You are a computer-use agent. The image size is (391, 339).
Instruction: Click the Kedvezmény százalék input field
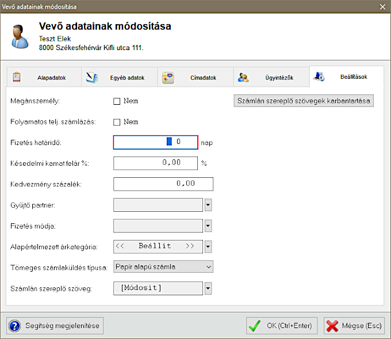pos(163,184)
